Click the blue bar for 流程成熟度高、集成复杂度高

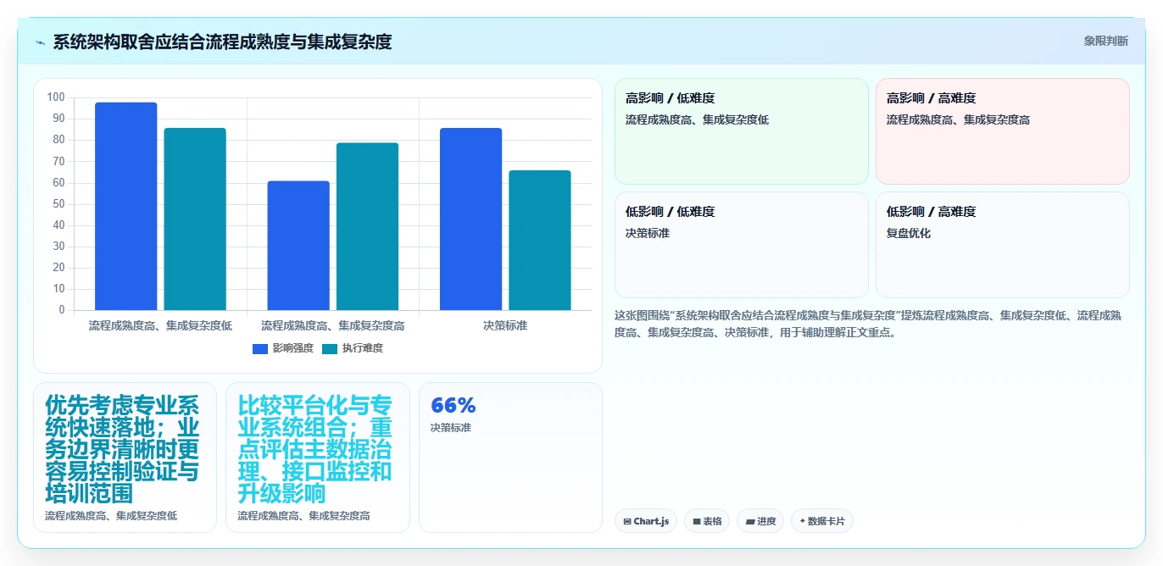[298, 246]
